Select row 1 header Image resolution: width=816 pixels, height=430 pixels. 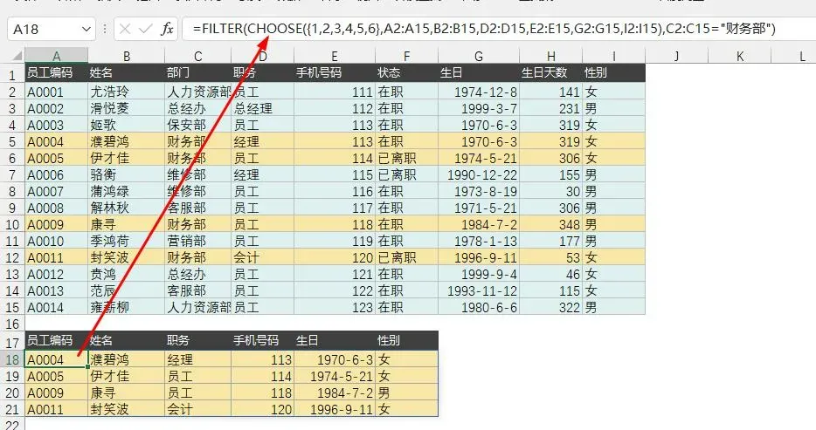[12, 74]
